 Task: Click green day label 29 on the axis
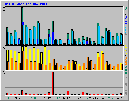[x=113, y=98]
